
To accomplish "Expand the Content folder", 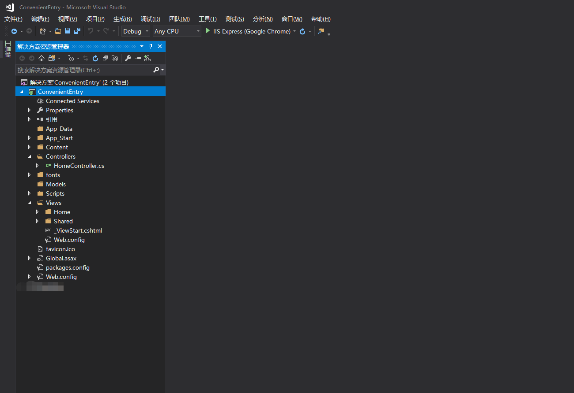I will pyautogui.click(x=30, y=147).
